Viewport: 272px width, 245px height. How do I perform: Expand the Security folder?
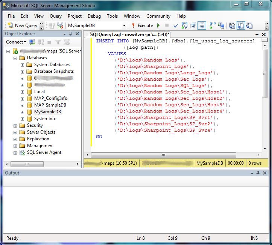[x=15, y=126]
